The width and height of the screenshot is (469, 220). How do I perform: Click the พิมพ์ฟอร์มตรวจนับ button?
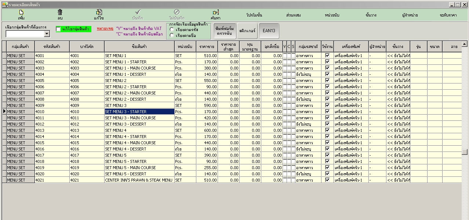pos(224,31)
